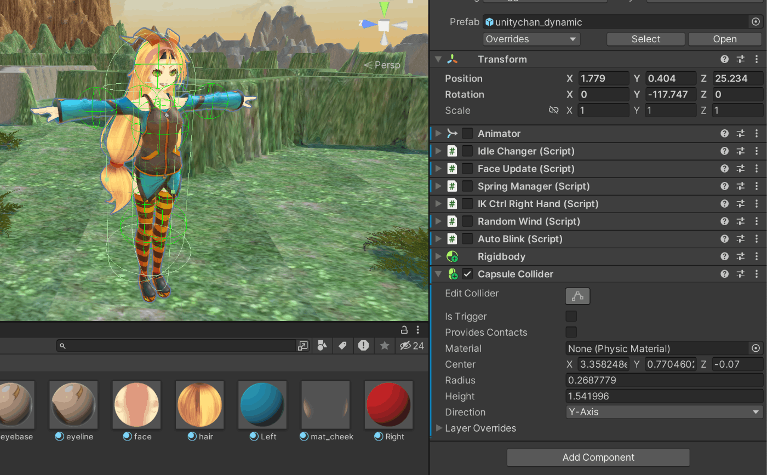Disable the Capsule Collider component checkbox
Viewport: 767px width, 475px height.
[467, 273]
